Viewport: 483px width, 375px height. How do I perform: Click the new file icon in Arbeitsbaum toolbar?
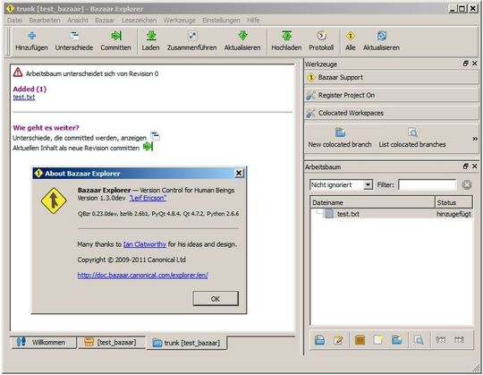click(x=378, y=340)
